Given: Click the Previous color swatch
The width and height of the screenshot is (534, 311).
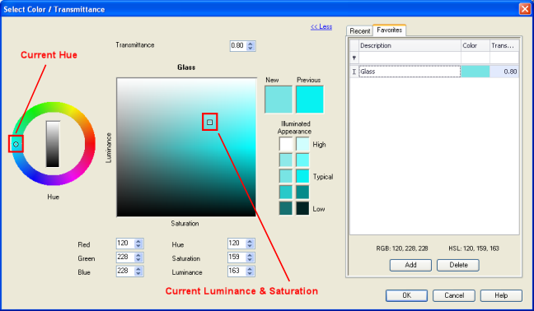Looking at the screenshot, I should pos(310,100).
